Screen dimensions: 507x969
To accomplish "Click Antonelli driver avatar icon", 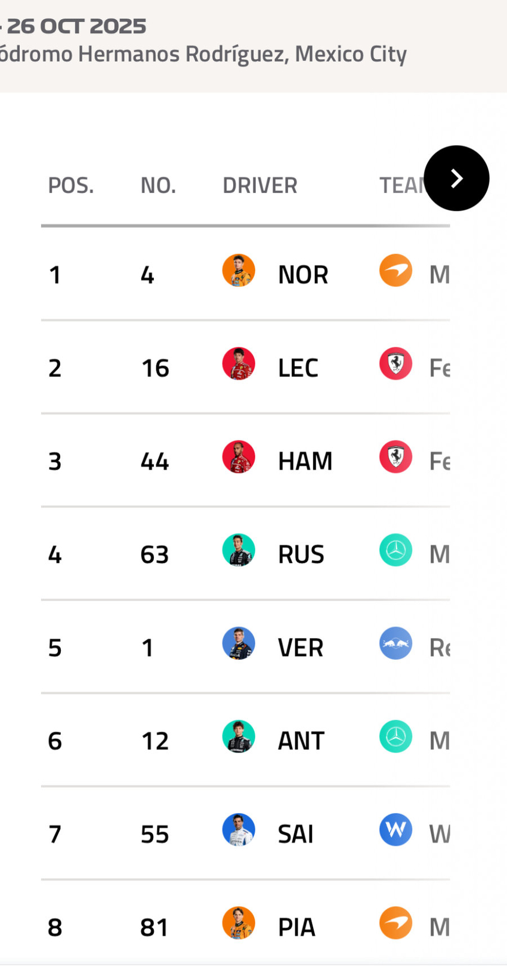I will (x=239, y=737).
